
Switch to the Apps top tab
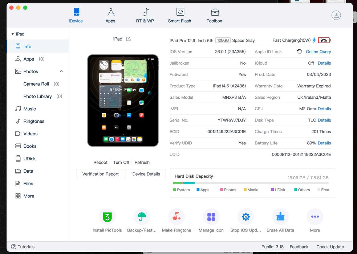pos(110,16)
